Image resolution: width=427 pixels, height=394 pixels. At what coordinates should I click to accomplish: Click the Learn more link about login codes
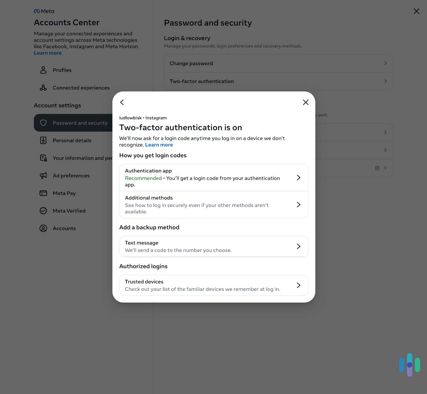[x=159, y=145]
